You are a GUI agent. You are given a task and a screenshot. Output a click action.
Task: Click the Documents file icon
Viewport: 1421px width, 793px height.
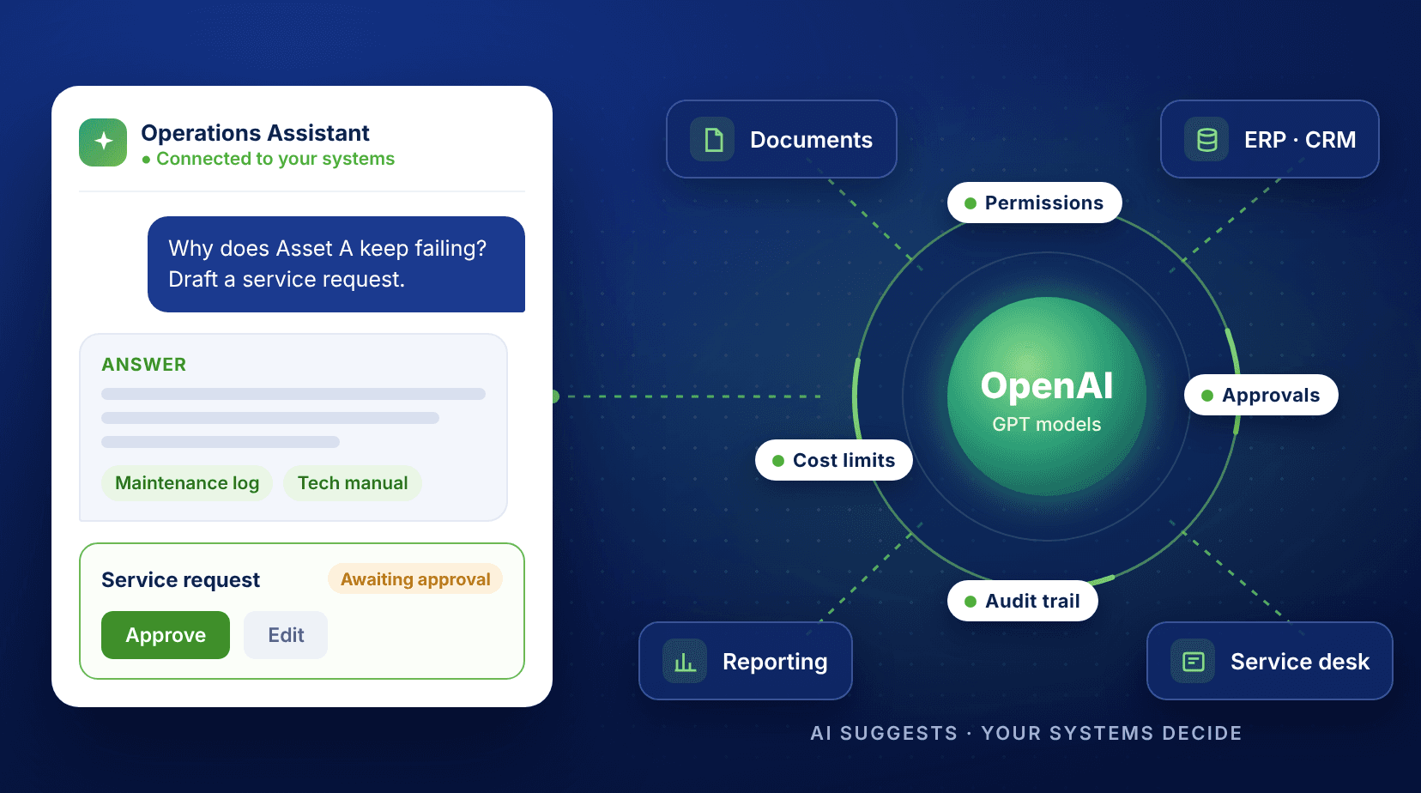[x=712, y=139]
